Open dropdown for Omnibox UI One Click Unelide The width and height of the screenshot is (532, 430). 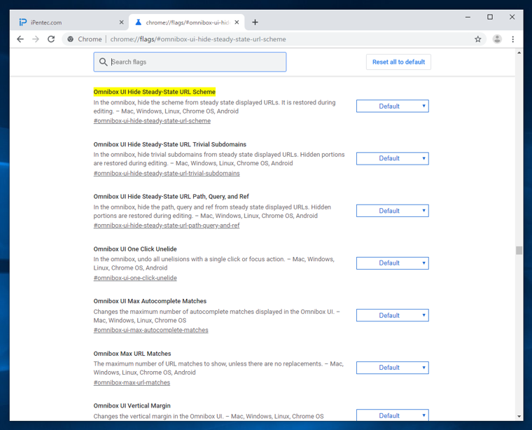tap(393, 263)
